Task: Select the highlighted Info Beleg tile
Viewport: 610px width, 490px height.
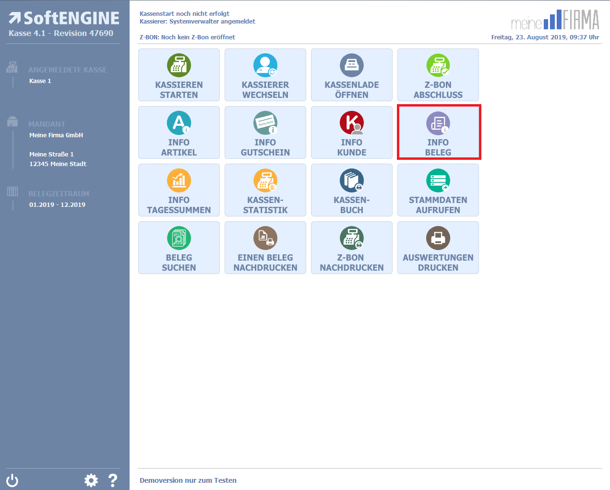Action: point(438,132)
